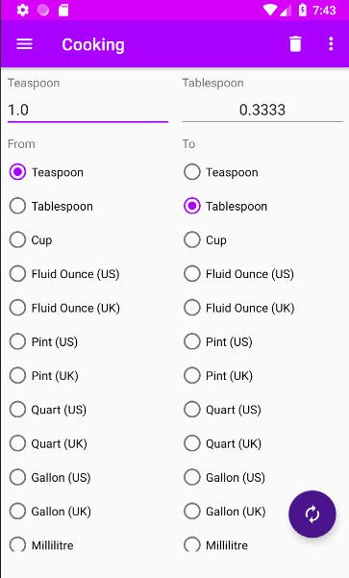The image size is (349, 578).
Task: Tap the Cooking title in toolbar
Action: [x=93, y=44]
